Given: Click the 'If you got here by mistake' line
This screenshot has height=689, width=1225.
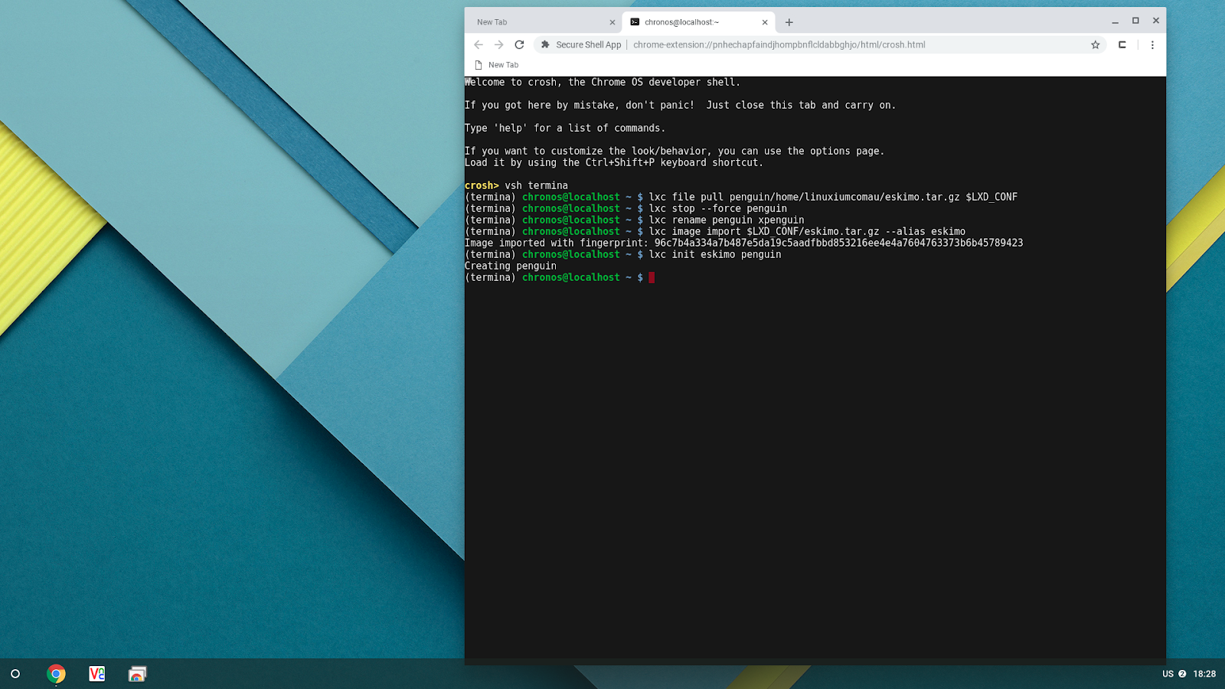Looking at the screenshot, I should point(680,105).
